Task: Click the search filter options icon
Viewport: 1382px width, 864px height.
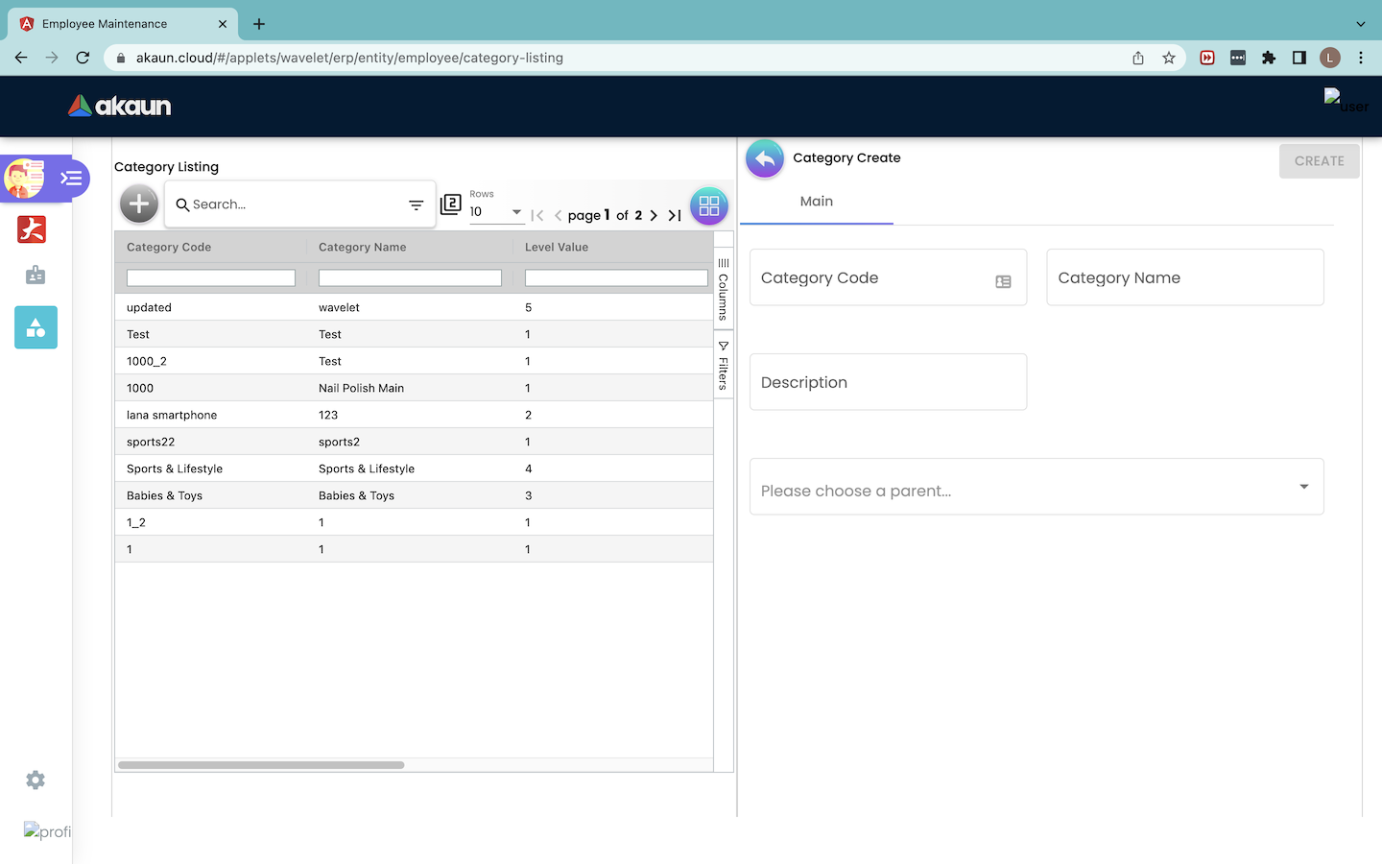Action: (x=416, y=205)
